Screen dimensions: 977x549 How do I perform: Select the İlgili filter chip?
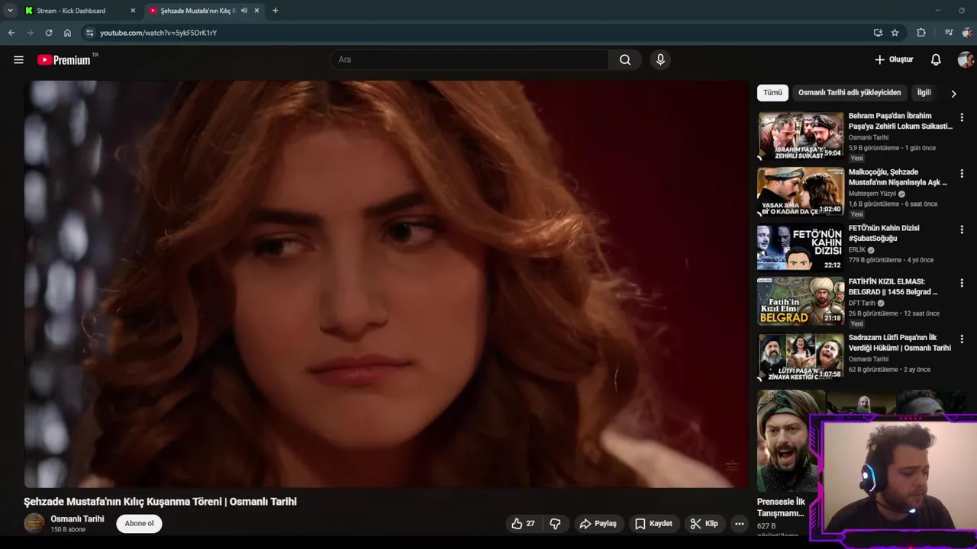pos(924,92)
